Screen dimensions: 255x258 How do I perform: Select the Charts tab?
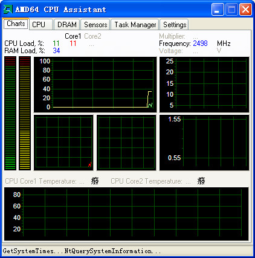click(16, 24)
